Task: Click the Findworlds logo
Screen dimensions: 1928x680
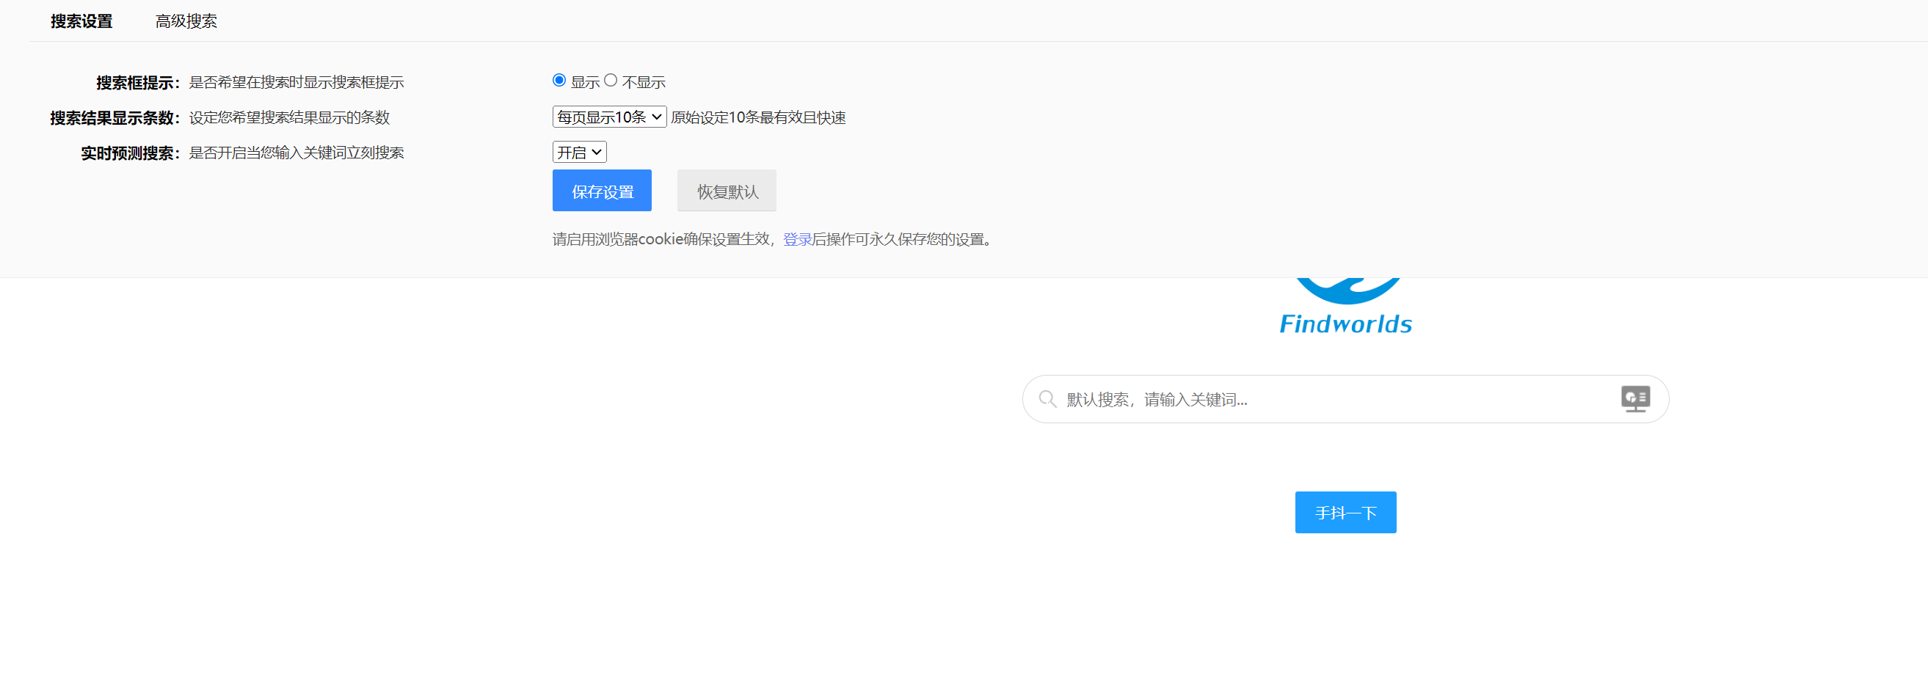Action: (1345, 307)
